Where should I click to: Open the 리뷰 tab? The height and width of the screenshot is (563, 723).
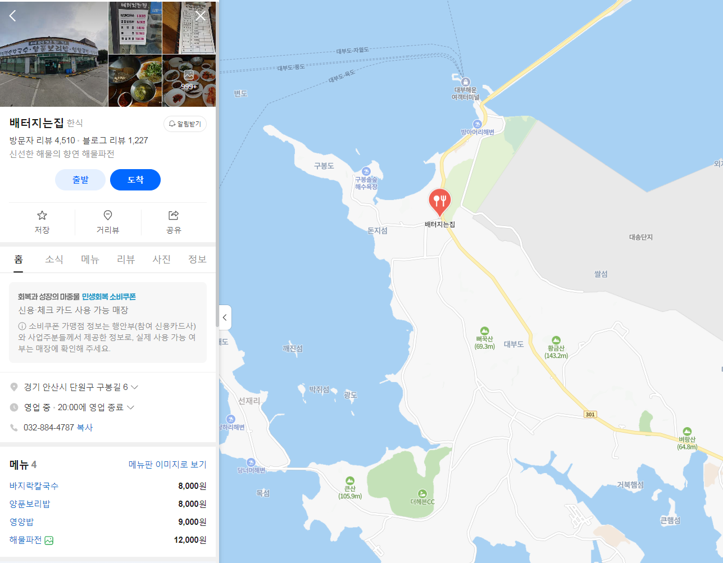click(x=126, y=260)
